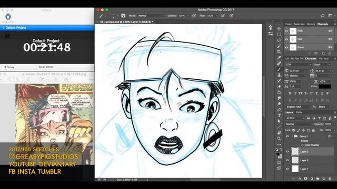Hide Layer 2
Viewport: 337px width, 189px height.
(288, 160)
